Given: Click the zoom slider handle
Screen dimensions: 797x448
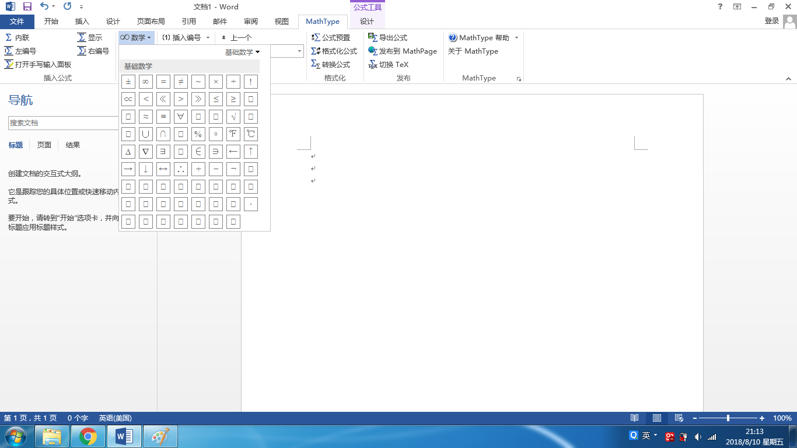Looking at the screenshot, I should [x=728, y=418].
